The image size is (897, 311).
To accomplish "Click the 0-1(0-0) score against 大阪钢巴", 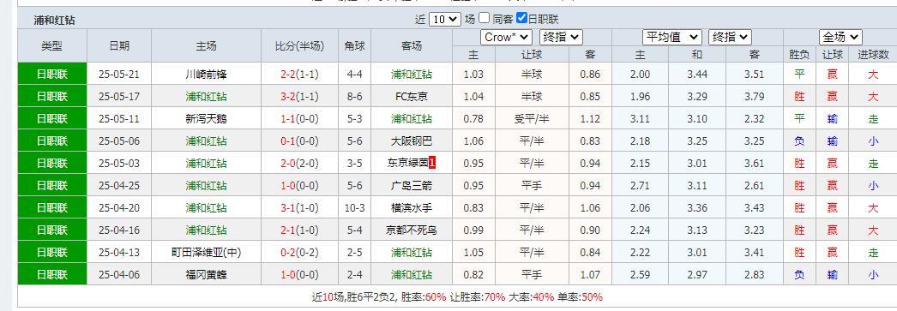I will pyautogui.click(x=299, y=141).
